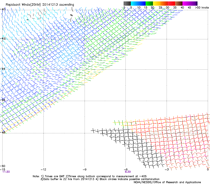210x184 pixels.
Task: Click the 'Note: 1) Times are GMT' line
Action: pyautogui.click(x=90, y=176)
